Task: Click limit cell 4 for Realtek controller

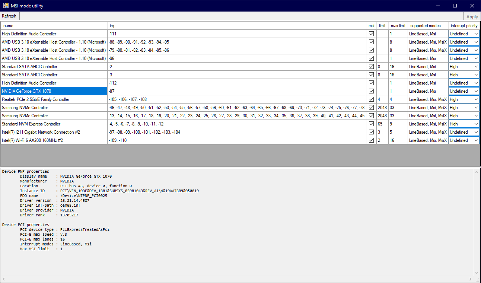Action: coord(382,99)
